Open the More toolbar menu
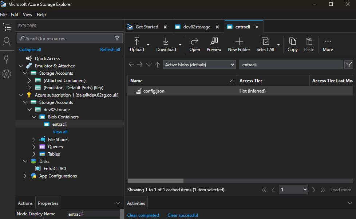 pyautogui.click(x=328, y=45)
